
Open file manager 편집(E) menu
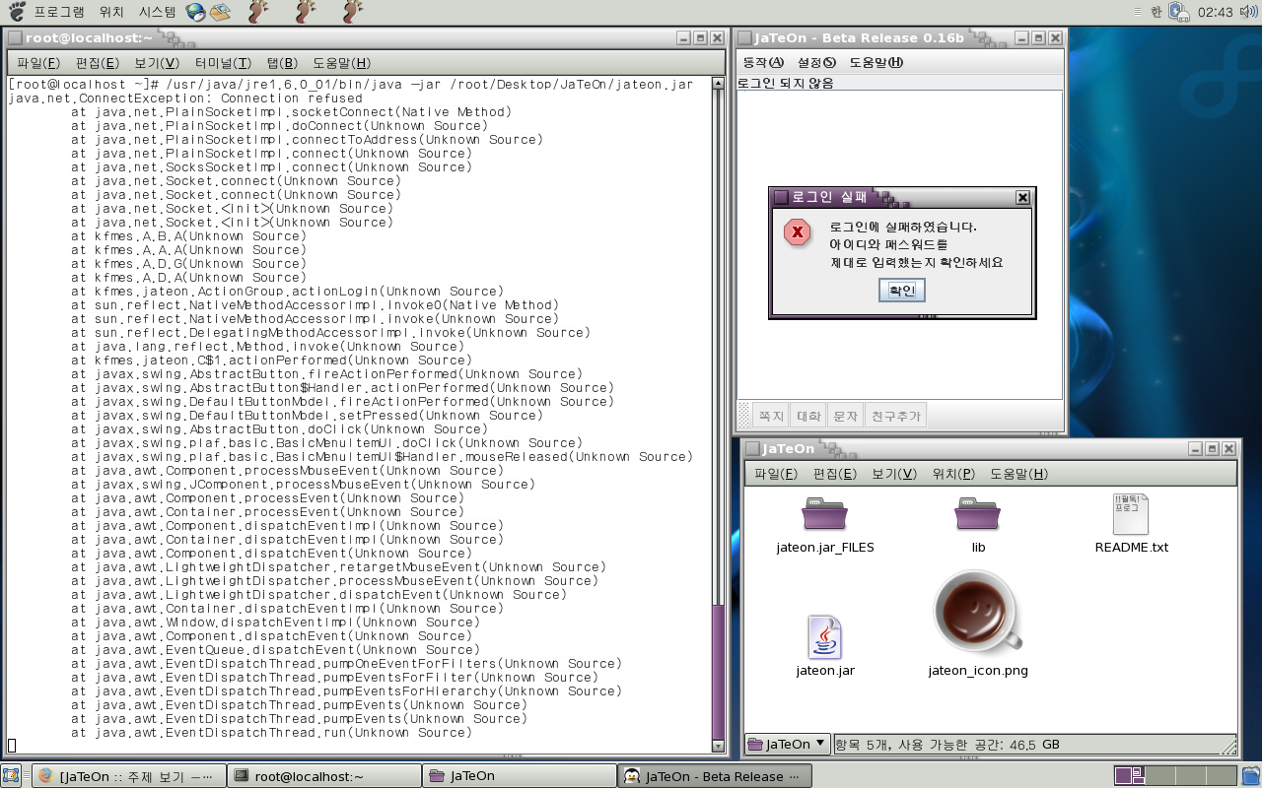tap(834, 474)
